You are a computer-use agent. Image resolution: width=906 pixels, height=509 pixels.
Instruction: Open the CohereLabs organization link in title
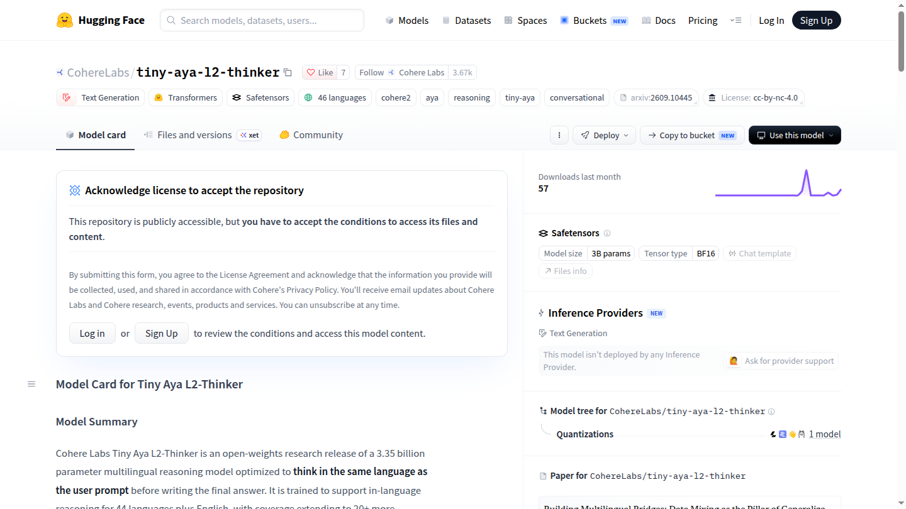98,72
